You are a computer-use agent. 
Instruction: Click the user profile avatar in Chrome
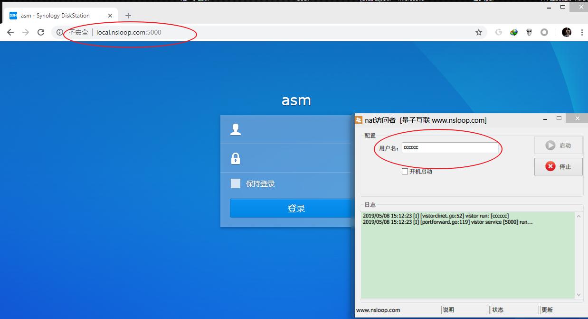(566, 32)
